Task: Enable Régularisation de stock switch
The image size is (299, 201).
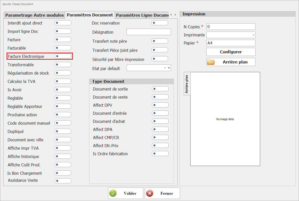Action: click(63, 73)
